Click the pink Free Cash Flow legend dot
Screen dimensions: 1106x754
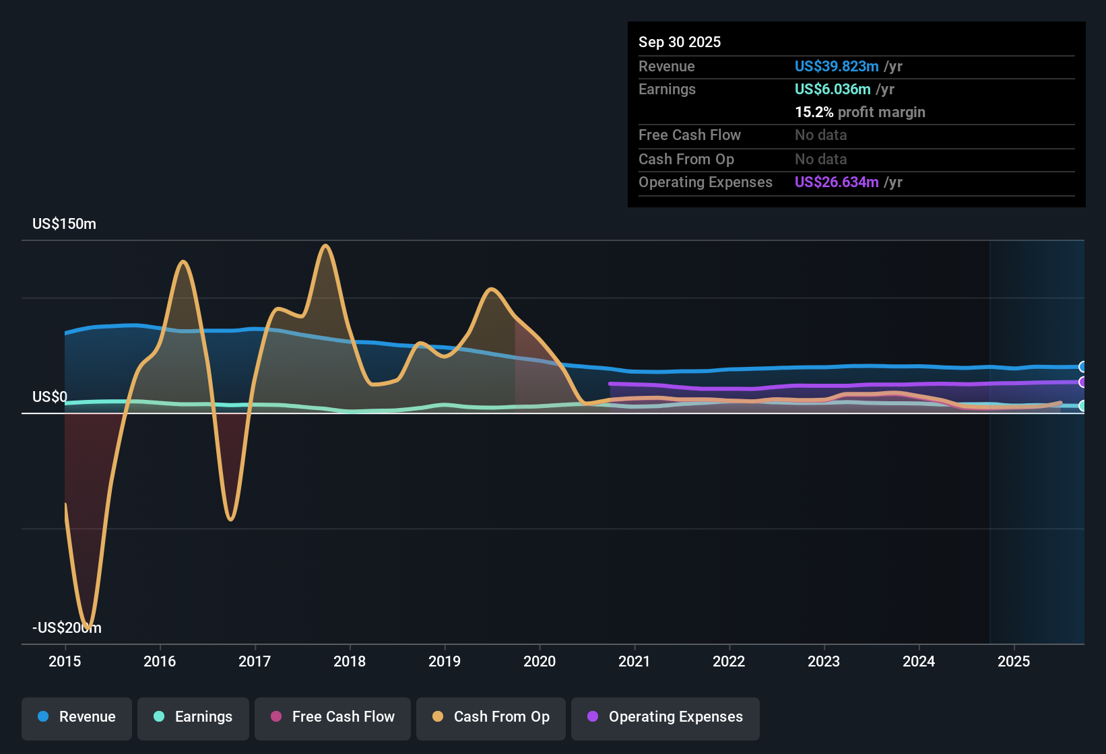(x=276, y=717)
